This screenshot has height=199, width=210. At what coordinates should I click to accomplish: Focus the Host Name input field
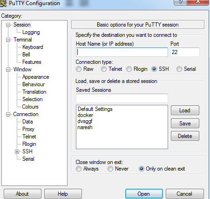[122, 52]
